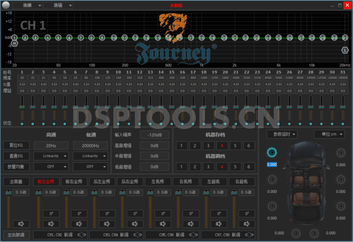Toggle the status dot for EQ band 1
Screen dimensions: 353x242
pos(21,123)
